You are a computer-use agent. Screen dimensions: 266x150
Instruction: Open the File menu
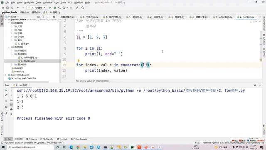7,2
